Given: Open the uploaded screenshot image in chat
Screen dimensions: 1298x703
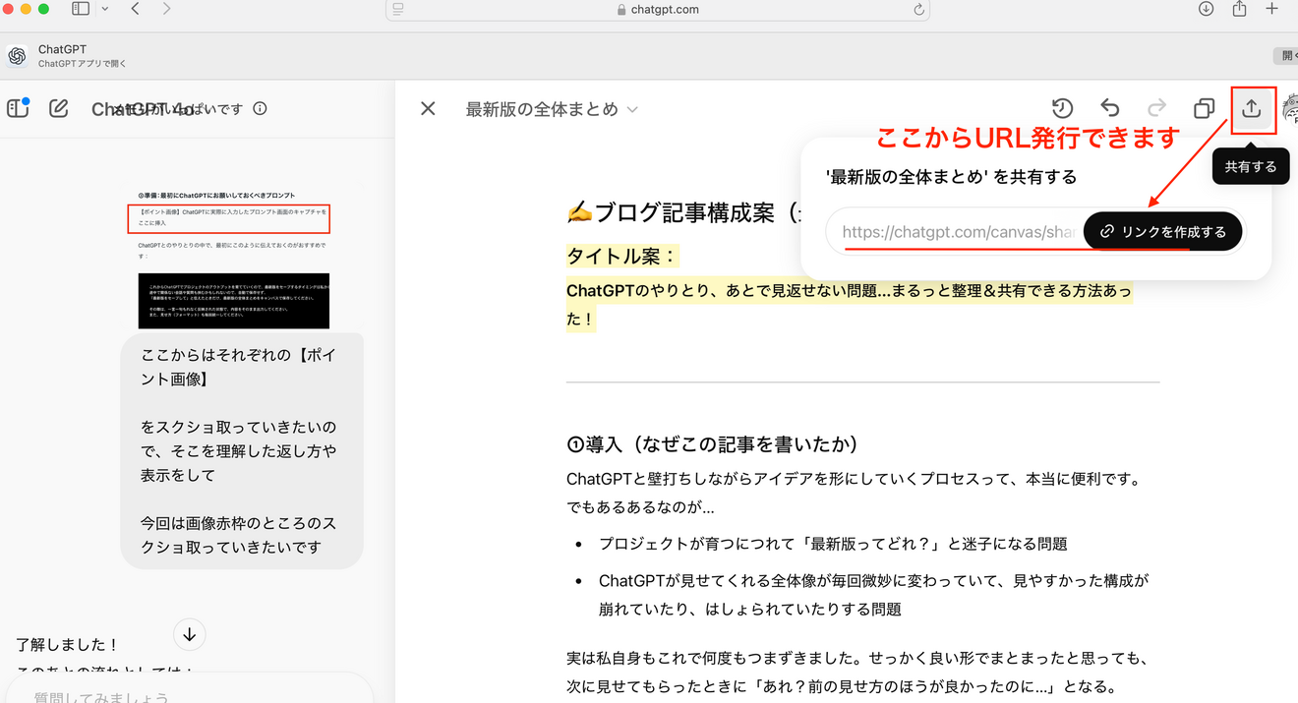Looking at the screenshot, I should pos(233,260).
